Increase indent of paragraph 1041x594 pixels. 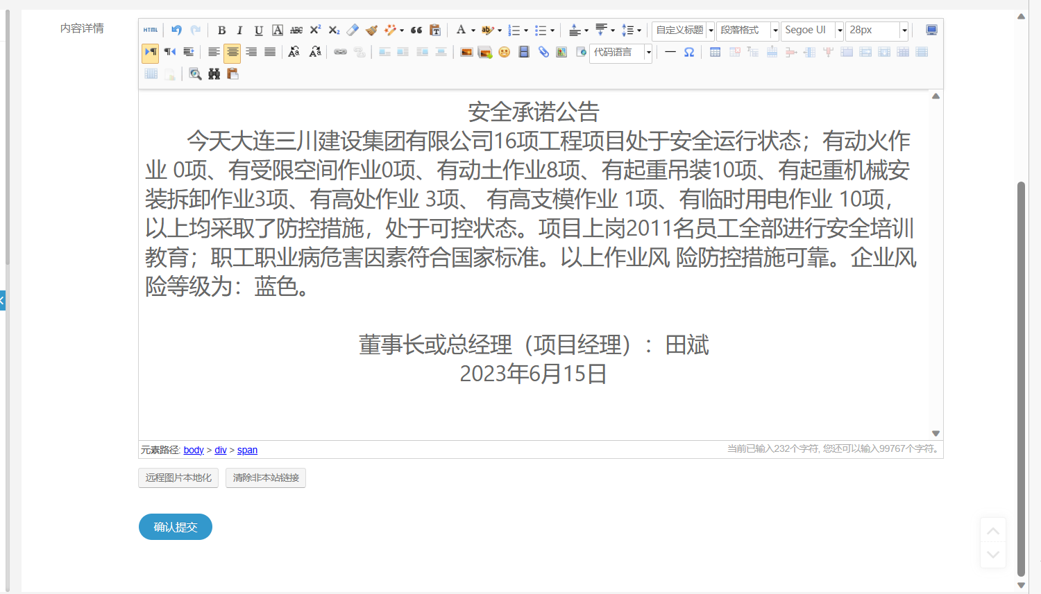pyautogui.click(x=188, y=52)
